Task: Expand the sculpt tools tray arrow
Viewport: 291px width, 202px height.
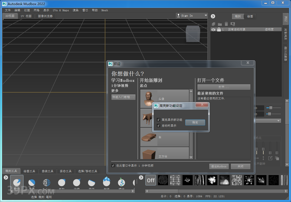Action: (x=6, y=177)
